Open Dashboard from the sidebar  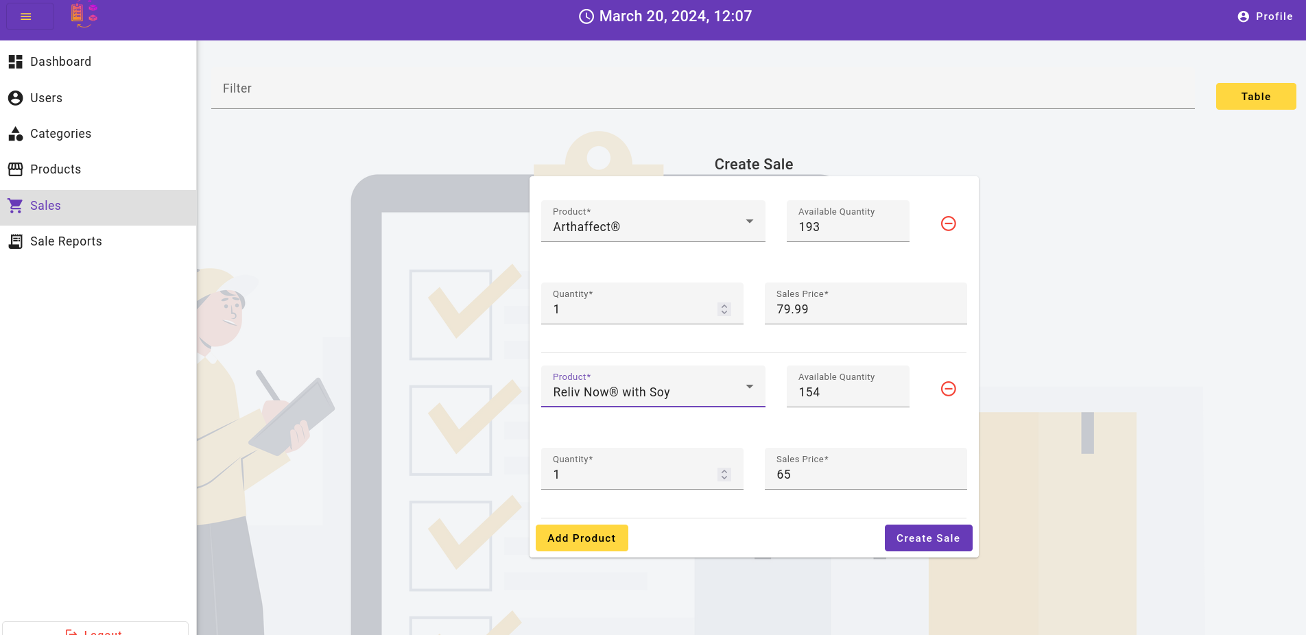coord(98,62)
